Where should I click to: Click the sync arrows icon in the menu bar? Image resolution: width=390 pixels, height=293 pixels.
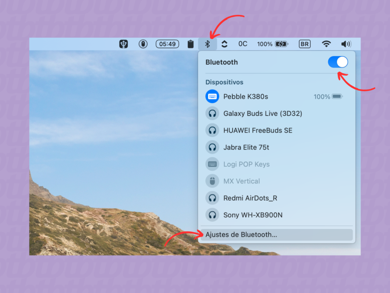224,44
